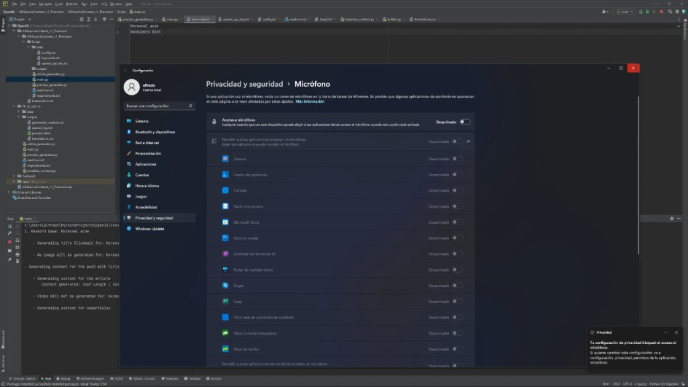The image size is (688, 387).
Task: Click the rerun icon in Run panel
Action: pyautogui.click(x=9, y=226)
